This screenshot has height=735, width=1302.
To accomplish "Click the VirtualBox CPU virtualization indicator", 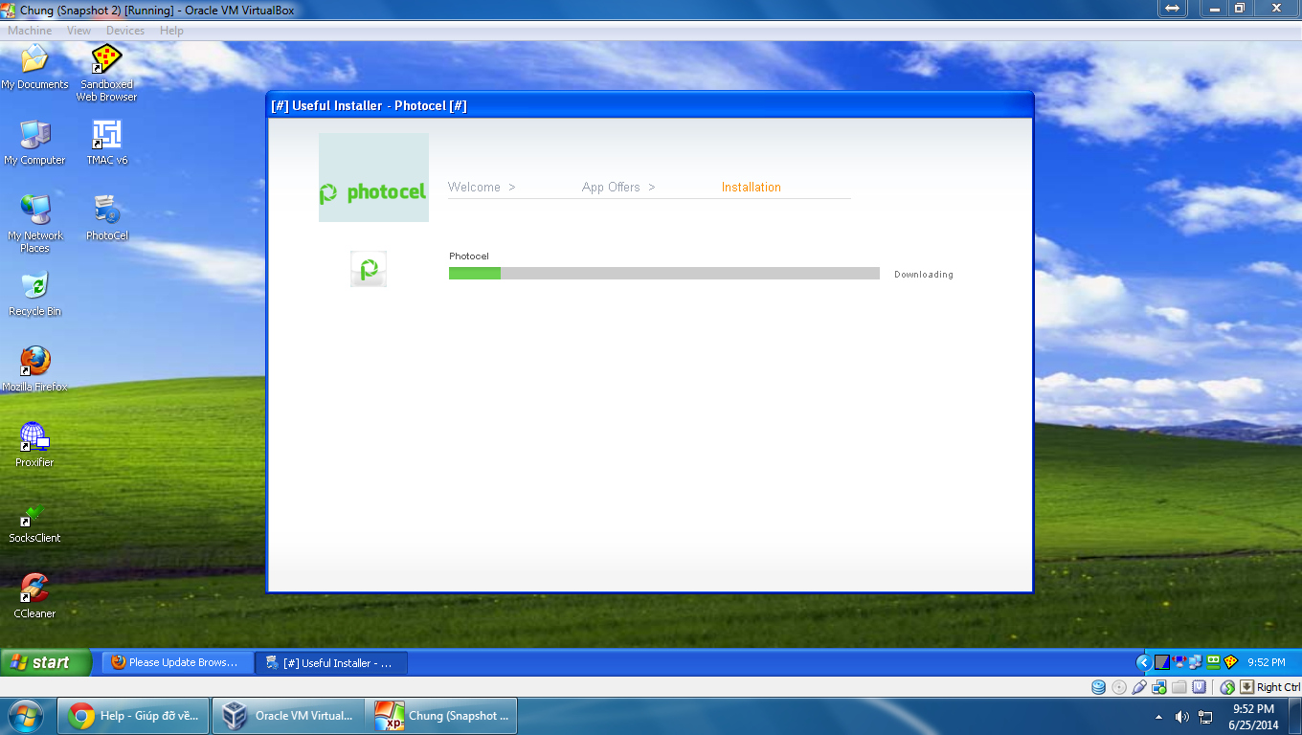I will click(x=1200, y=687).
